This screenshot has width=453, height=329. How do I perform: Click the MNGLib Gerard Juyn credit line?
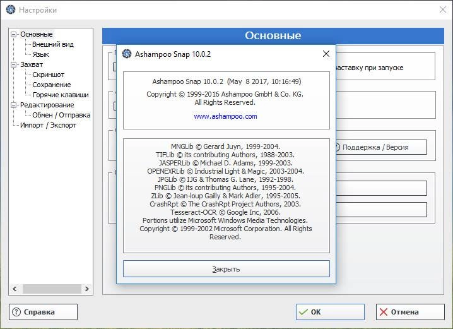(x=225, y=147)
